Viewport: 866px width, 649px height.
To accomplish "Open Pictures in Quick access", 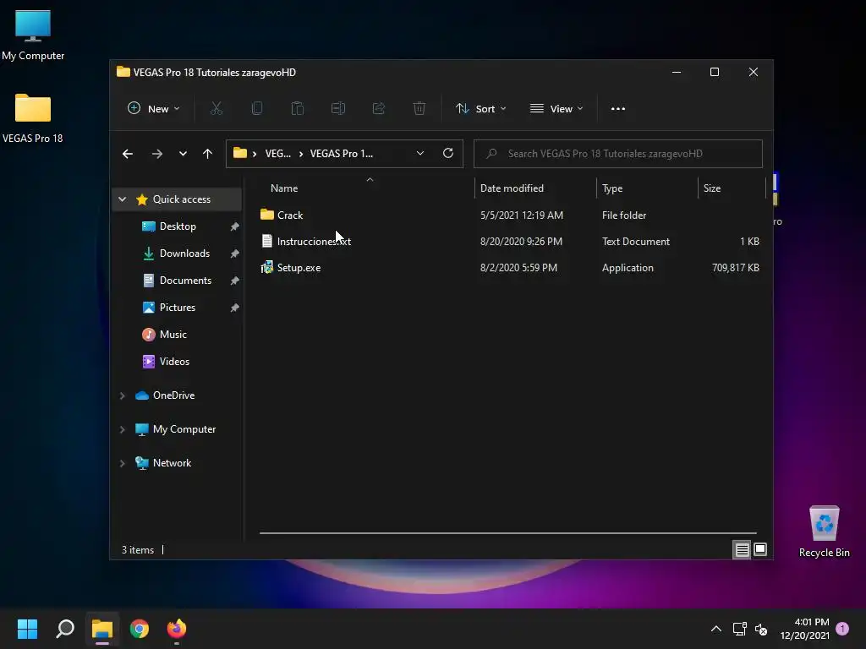I will tap(178, 308).
